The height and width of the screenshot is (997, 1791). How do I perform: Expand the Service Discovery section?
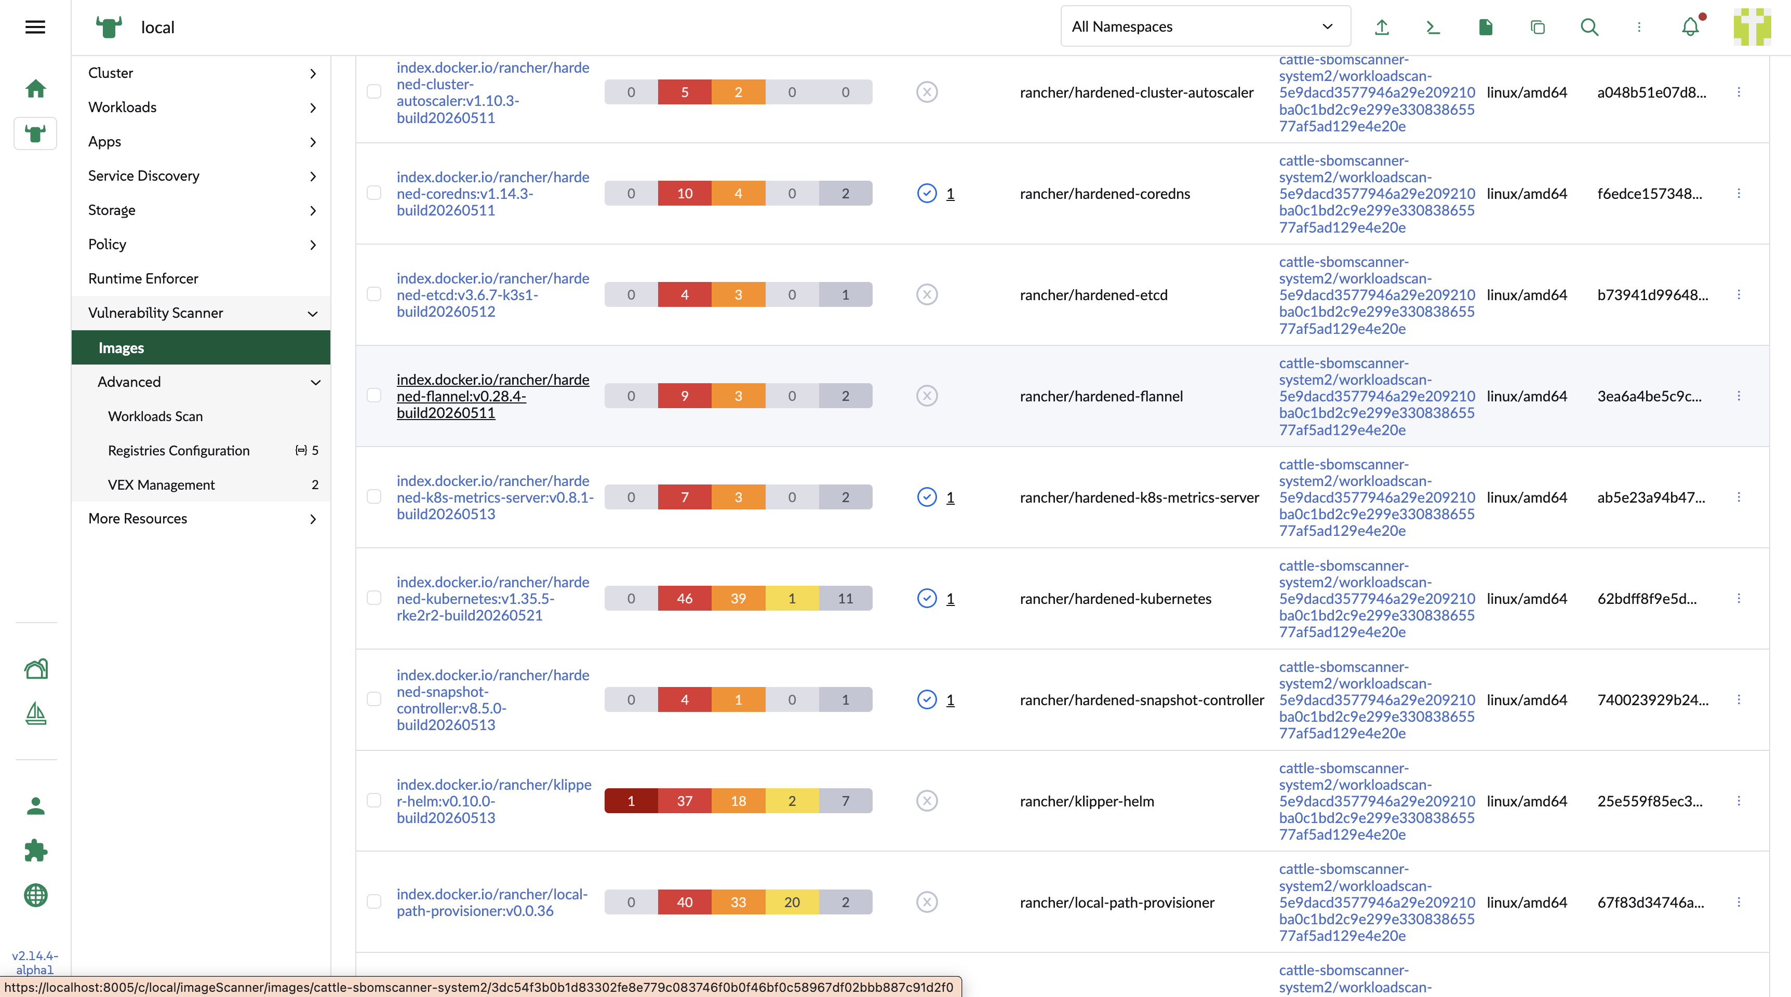[201, 176]
